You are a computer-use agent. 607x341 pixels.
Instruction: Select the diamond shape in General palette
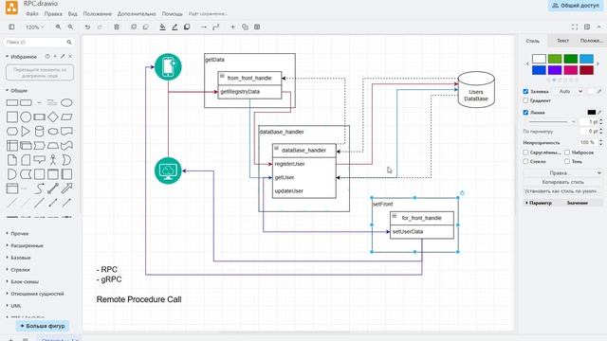[x=53, y=117]
